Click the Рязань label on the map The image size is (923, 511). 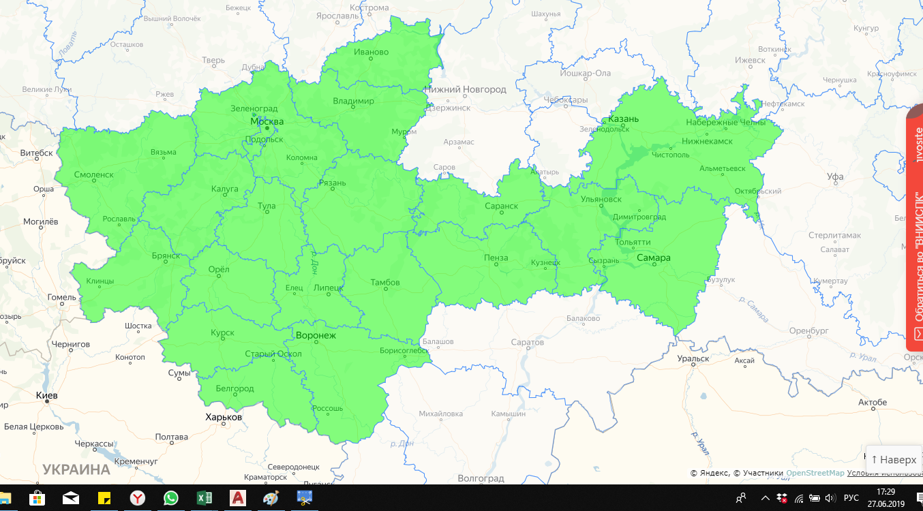point(333,183)
